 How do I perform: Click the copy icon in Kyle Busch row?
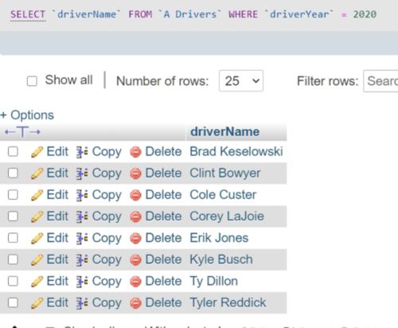coord(82,260)
